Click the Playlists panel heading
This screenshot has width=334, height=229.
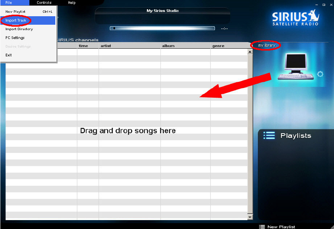point(296,136)
